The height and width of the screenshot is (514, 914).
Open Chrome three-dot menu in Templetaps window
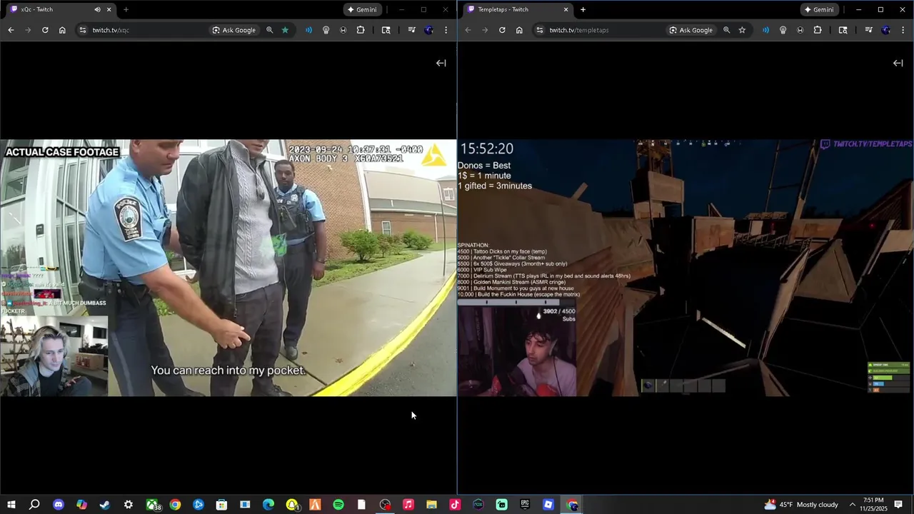click(903, 30)
